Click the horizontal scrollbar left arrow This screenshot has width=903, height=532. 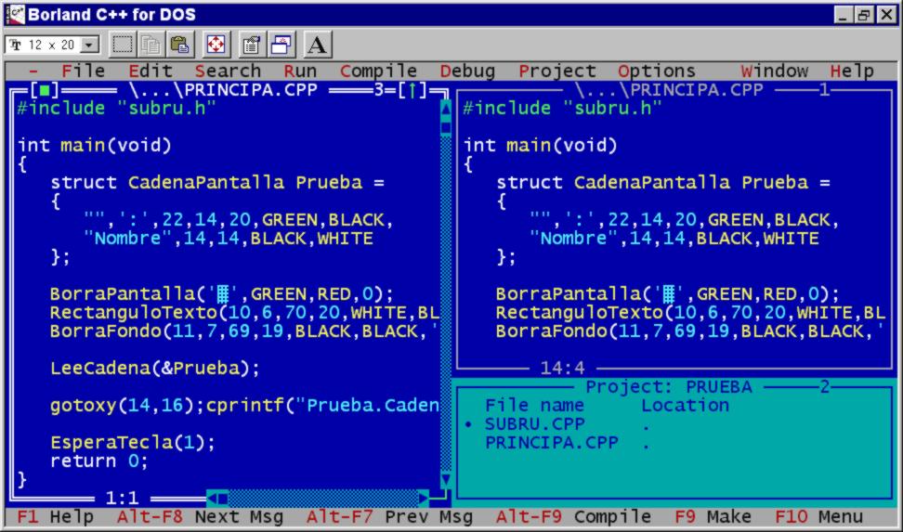[x=212, y=498]
